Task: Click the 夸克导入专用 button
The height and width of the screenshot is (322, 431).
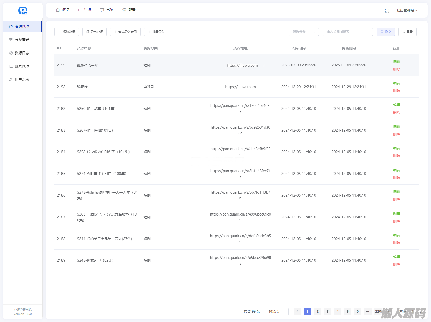Action: pos(125,32)
